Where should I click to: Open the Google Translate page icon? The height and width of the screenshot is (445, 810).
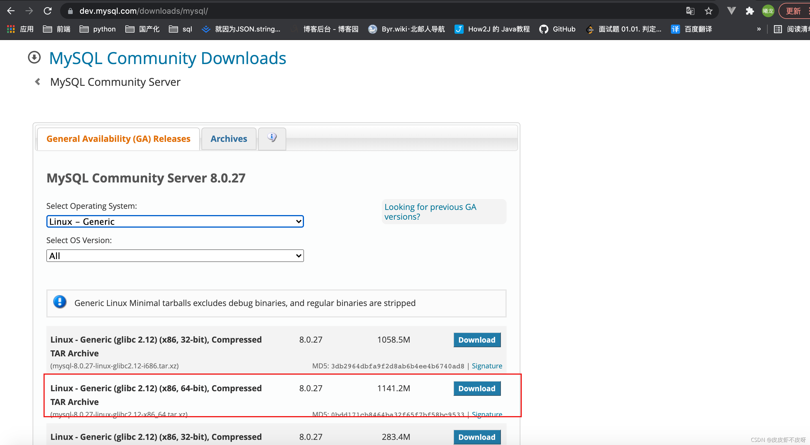pos(690,11)
